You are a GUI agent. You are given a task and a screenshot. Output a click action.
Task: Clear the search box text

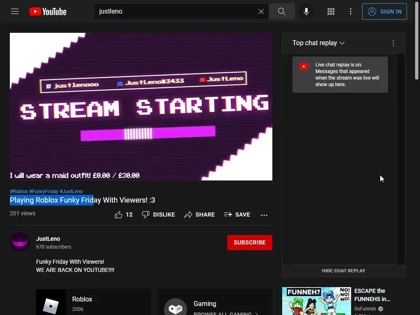point(261,11)
